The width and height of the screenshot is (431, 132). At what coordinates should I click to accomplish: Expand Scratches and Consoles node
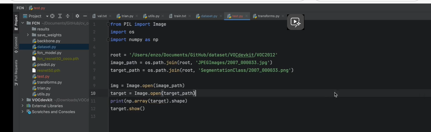23,112
